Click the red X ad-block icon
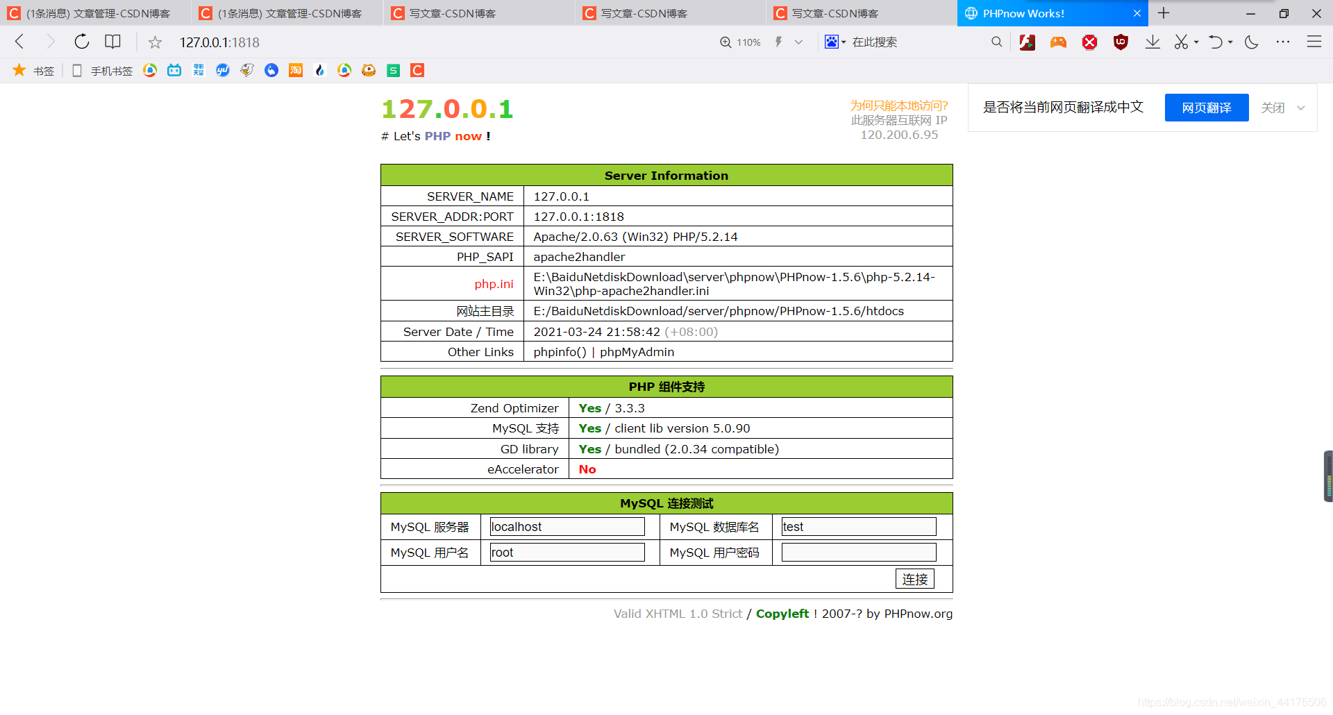The width and height of the screenshot is (1333, 715). pyautogui.click(x=1090, y=42)
